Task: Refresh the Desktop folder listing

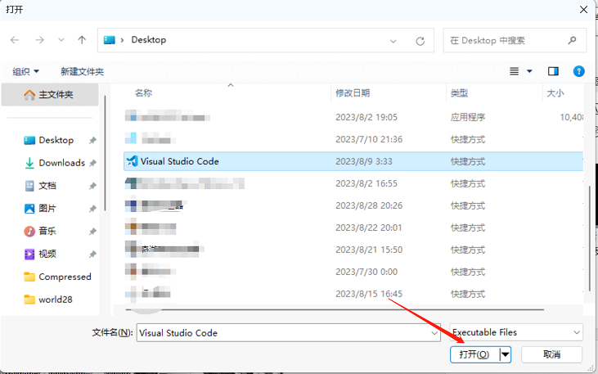Action: pyautogui.click(x=420, y=41)
